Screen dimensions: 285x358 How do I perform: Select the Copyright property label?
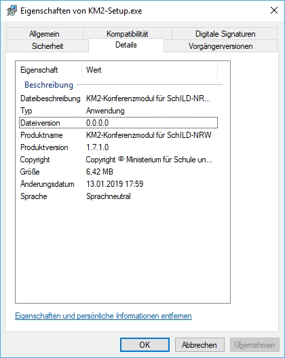pos(35,160)
